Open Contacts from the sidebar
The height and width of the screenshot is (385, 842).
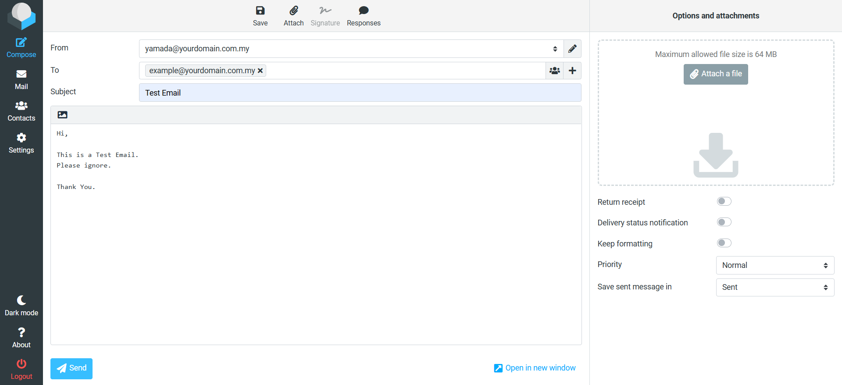click(x=21, y=111)
